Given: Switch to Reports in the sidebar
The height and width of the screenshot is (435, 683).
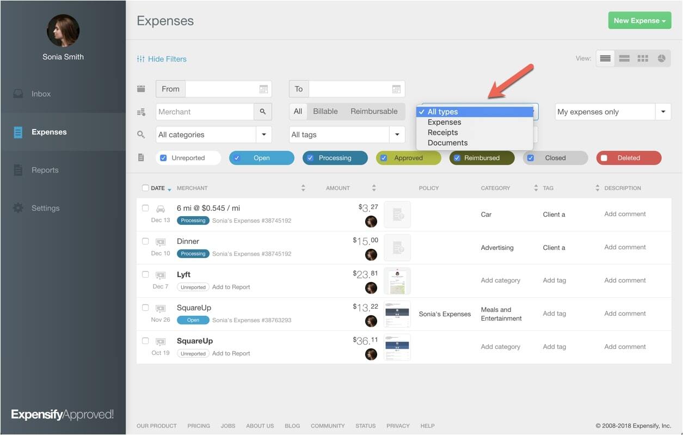Looking at the screenshot, I should pos(45,170).
